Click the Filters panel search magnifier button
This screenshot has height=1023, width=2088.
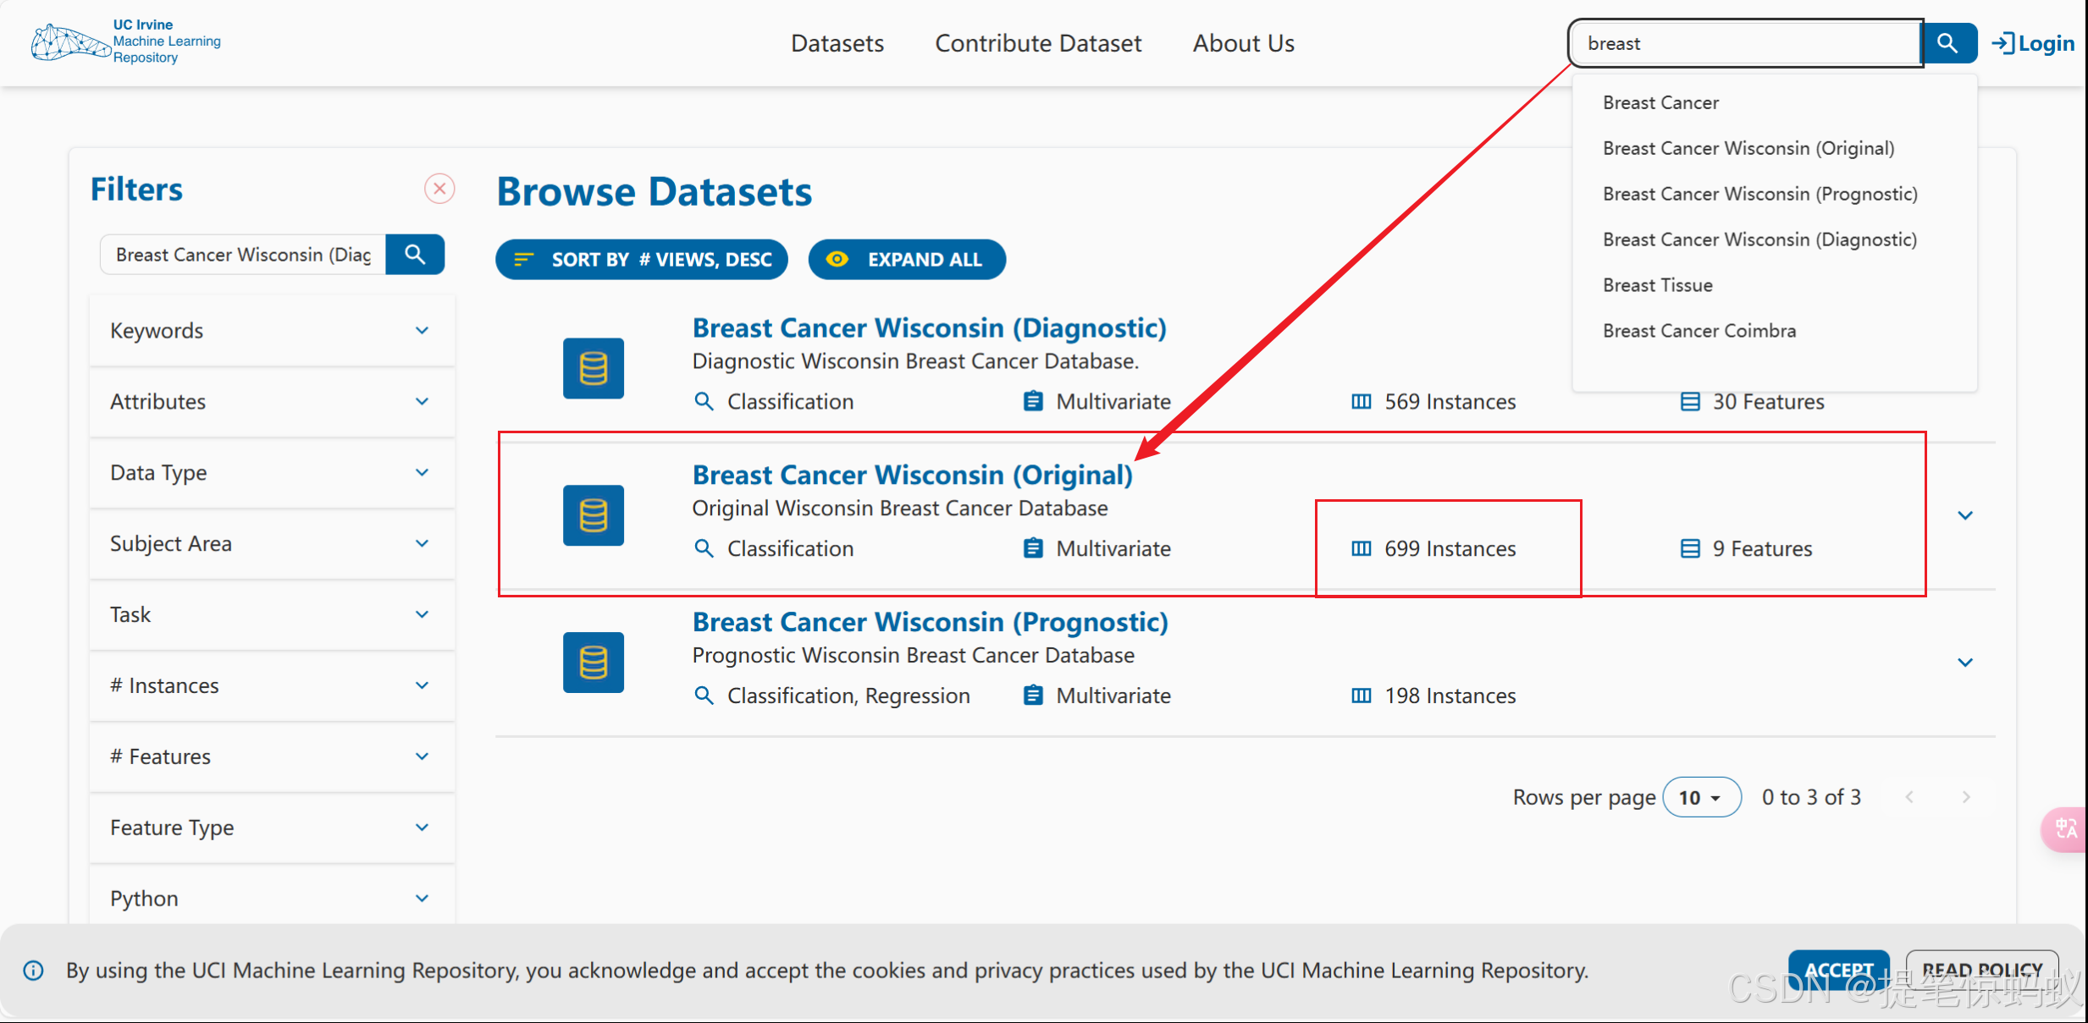tap(415, 255)
